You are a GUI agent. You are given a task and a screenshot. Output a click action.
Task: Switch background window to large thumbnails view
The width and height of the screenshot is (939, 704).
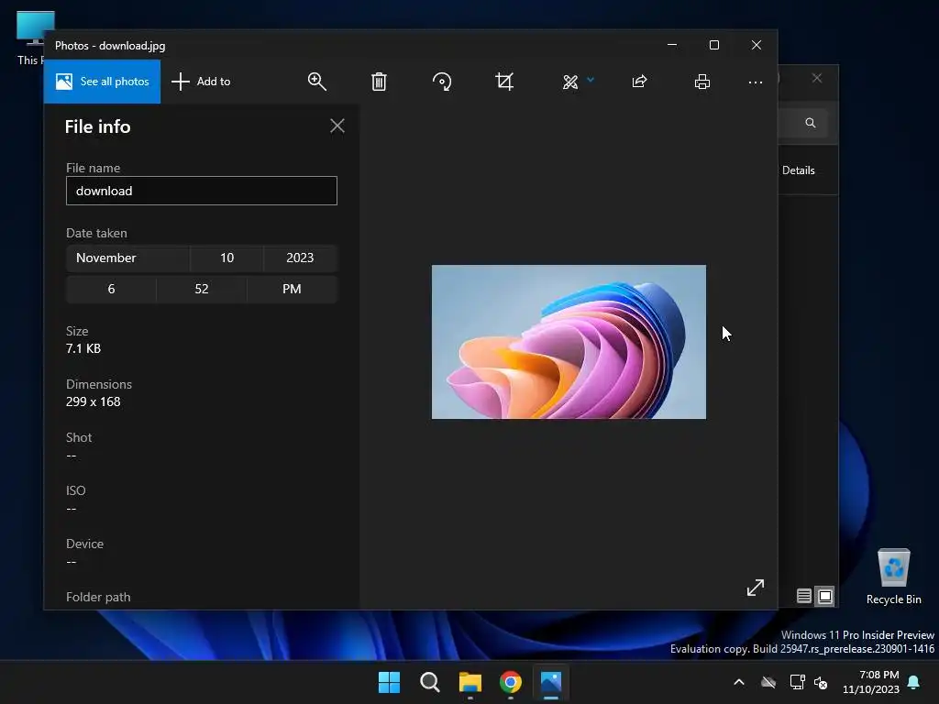click(825, 596)
